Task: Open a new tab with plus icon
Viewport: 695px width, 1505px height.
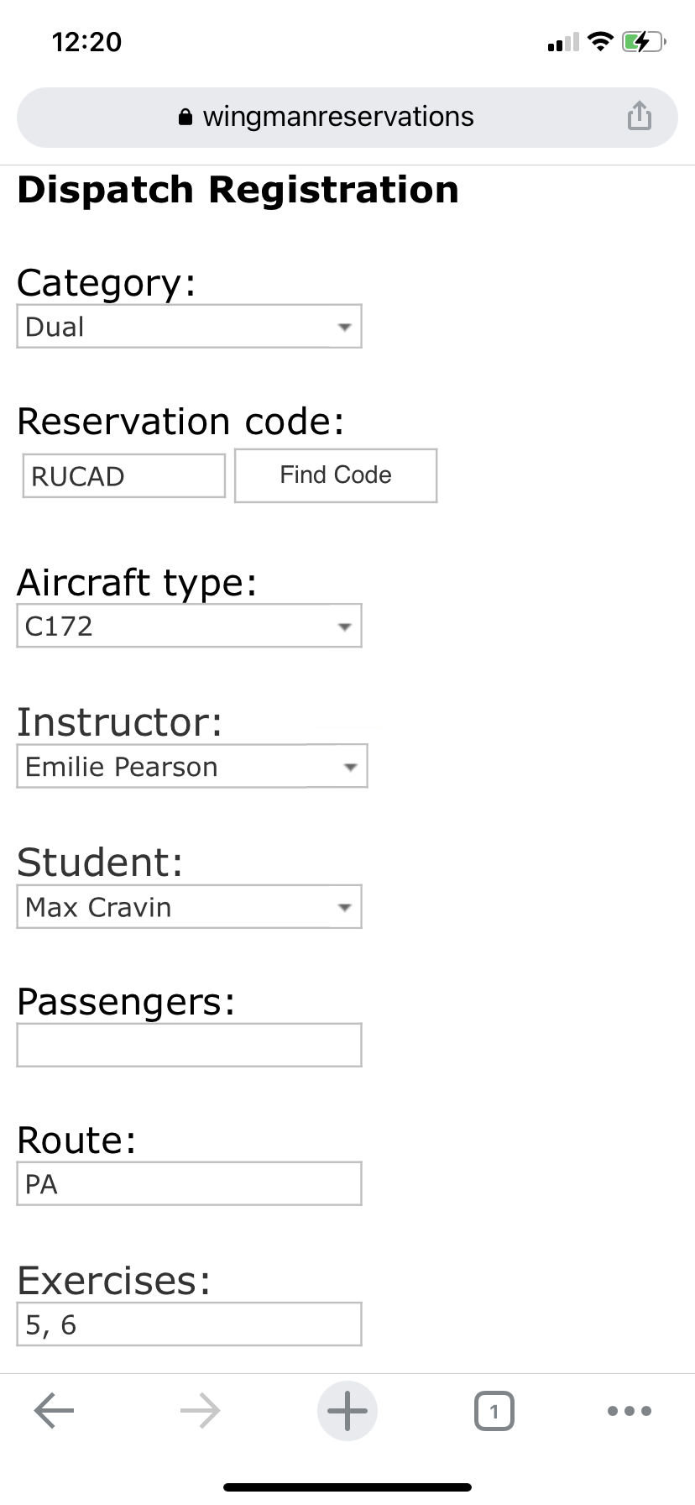Action: [x=347, y=1410]
